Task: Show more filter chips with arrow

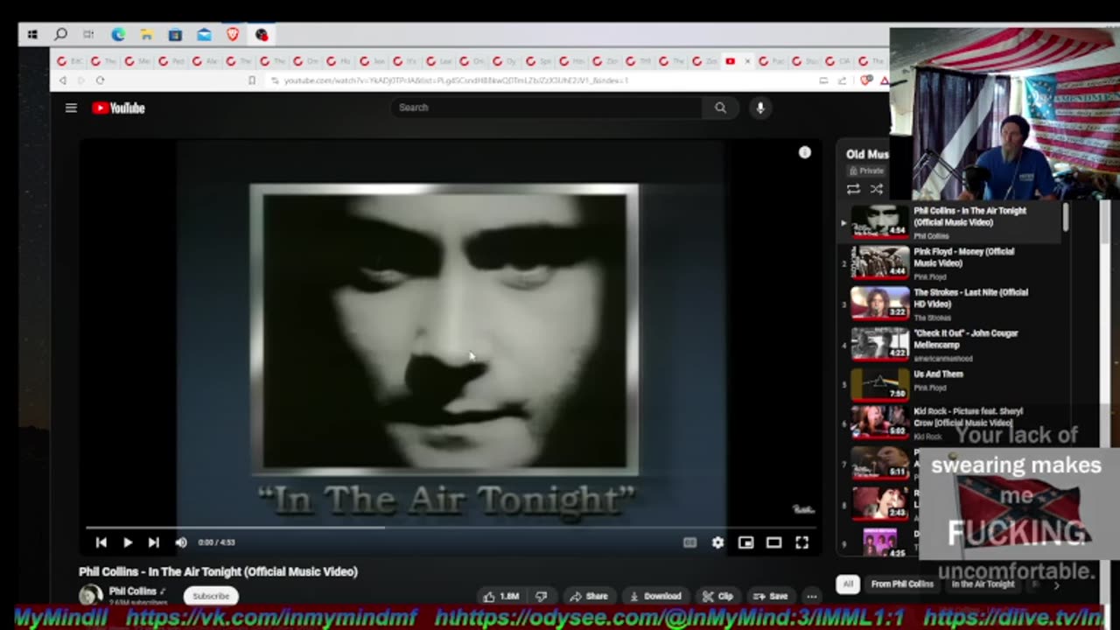Action: click(1056, 584)
